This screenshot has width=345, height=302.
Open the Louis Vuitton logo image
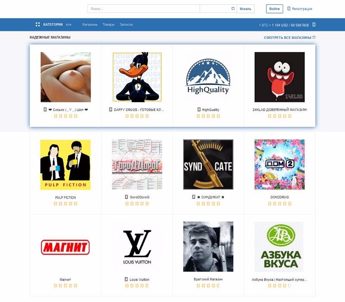tap(137, 247)
